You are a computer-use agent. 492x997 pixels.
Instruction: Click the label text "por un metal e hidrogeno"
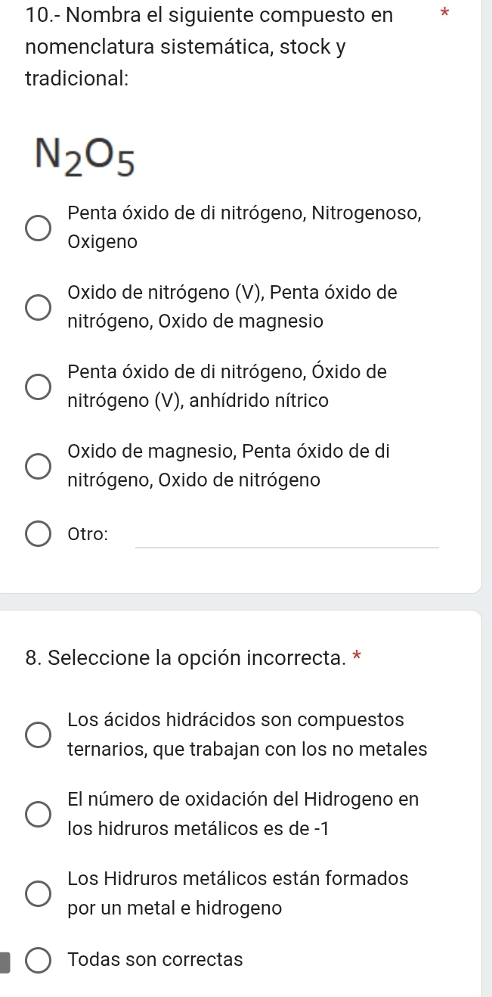pos(175,908)
